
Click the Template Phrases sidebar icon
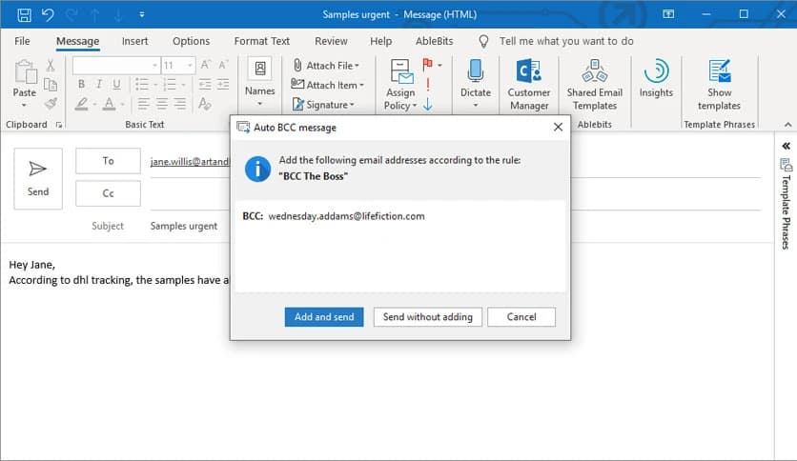tap(786, 165)
